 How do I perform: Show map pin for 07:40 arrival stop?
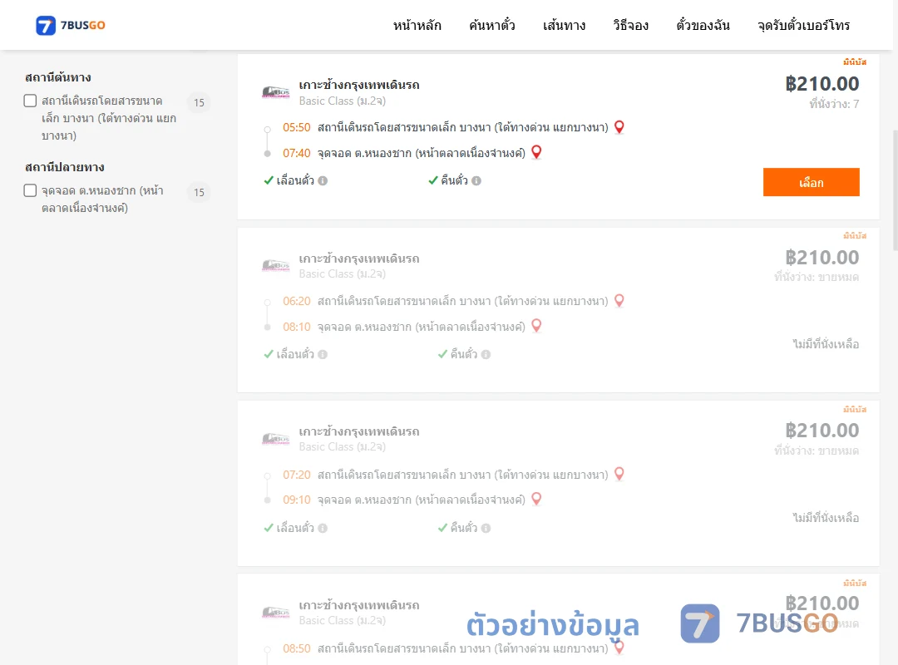click(x=536, y=152)
